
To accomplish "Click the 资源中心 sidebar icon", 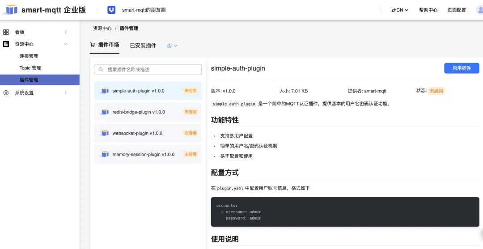I will point(6,44).
